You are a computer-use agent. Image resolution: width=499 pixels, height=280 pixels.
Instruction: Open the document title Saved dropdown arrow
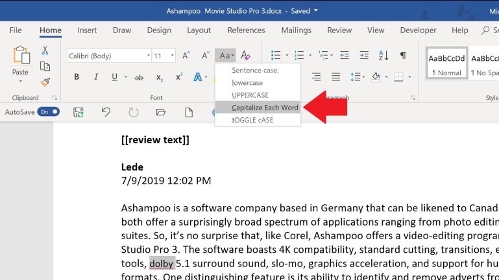click(316, 10)
